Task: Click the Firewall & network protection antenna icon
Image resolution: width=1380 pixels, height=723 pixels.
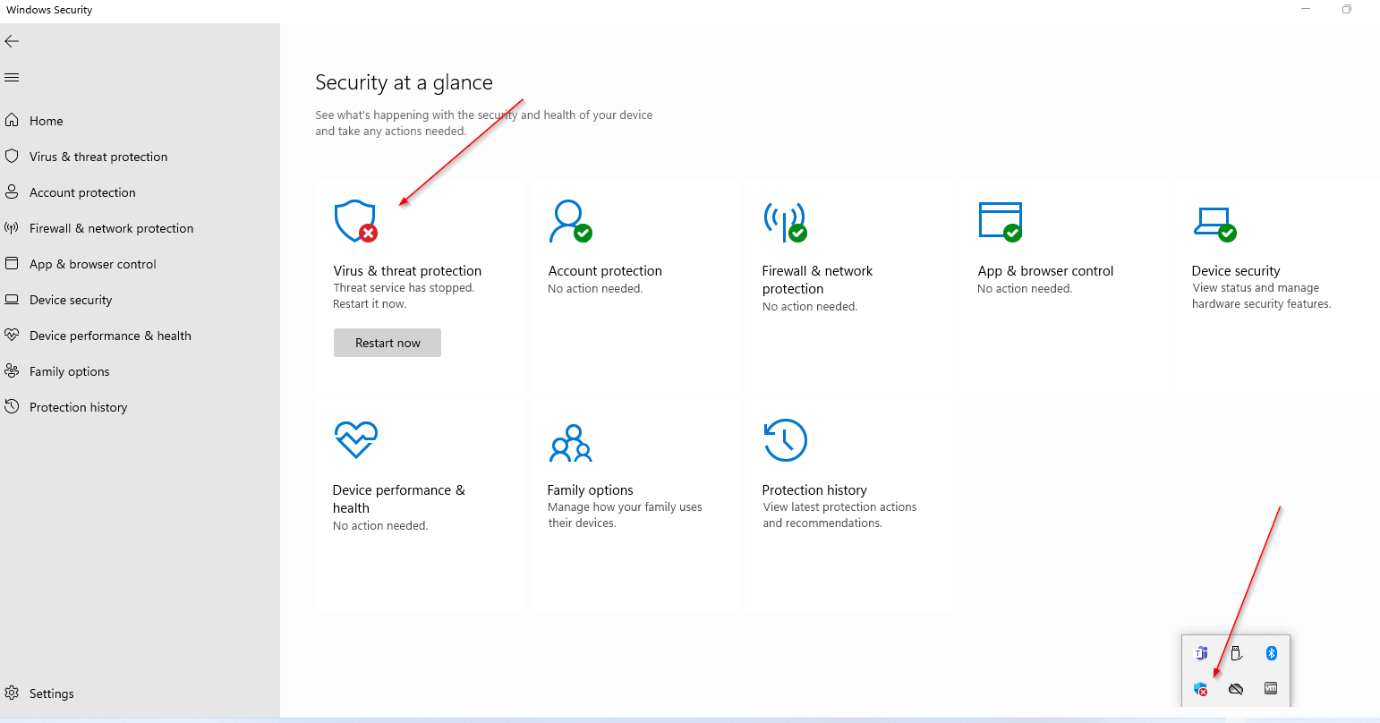Action: [784, 221]
